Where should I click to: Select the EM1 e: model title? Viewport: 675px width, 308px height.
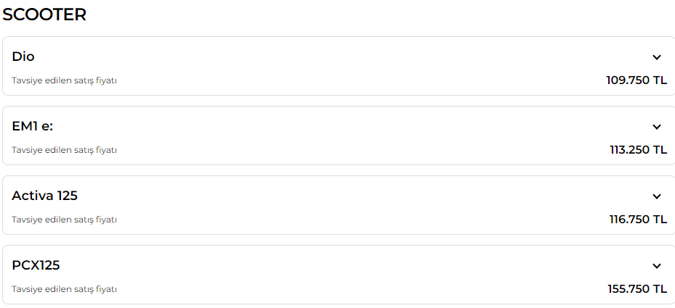pos(32,126)
